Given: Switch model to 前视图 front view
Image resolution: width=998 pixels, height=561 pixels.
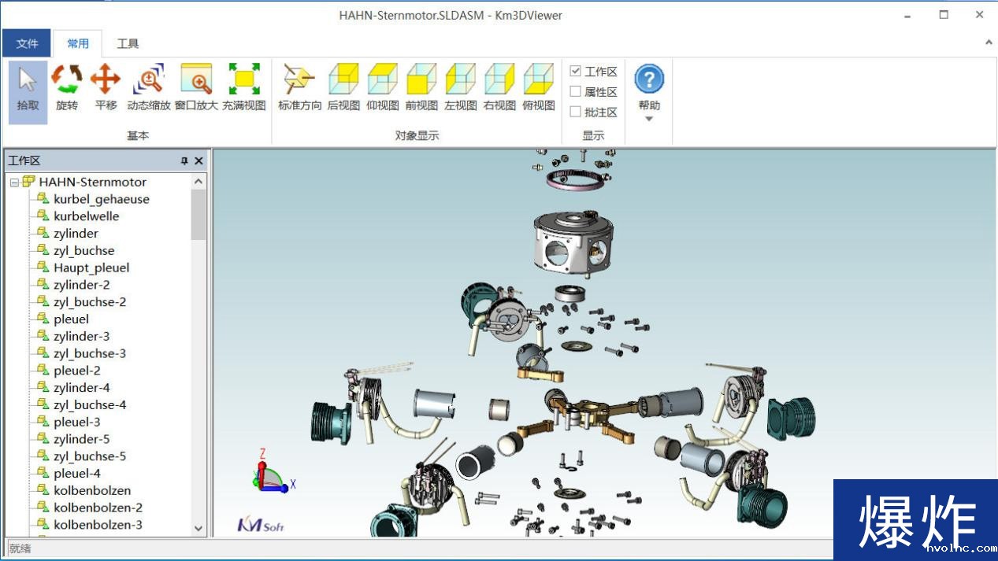Looking at the screenshot, I should (x=421, y=87).
